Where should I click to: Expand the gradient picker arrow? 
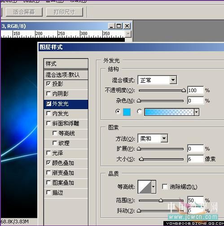[x=197, y=112]
